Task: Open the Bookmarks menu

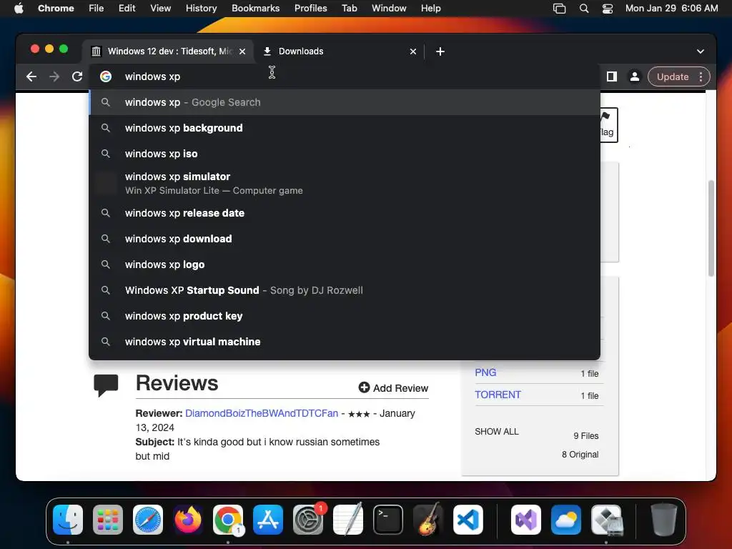Action: pyautogui.click(x=255, y=9)
